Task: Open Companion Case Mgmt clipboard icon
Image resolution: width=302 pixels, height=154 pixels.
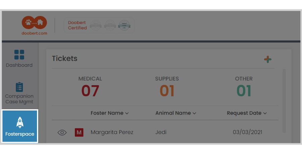Action: coord(19,87)
